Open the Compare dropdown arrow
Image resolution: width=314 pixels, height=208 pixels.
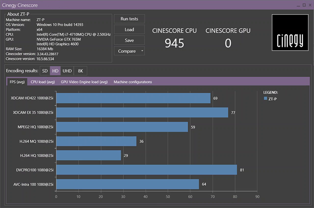pyautogui.click(x=142, y=51)
